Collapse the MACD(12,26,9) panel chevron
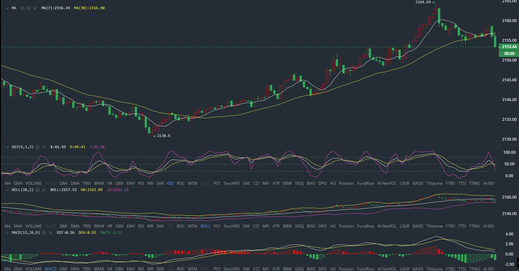Viewport: 519px width, 271px height. (7, 233)
